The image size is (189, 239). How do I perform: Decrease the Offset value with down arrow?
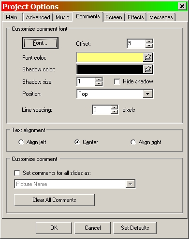(x=149, y=46)
